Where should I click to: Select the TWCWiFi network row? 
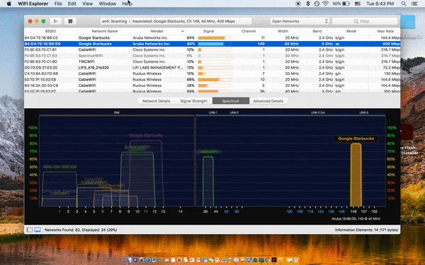(212, 61)
